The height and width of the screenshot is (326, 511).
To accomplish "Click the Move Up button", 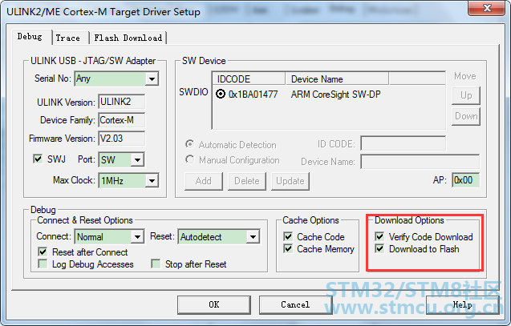I will tap(466, 95).
